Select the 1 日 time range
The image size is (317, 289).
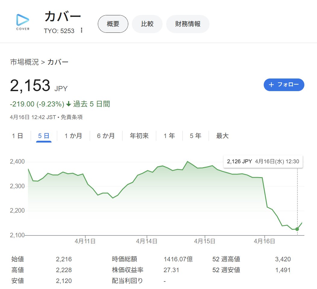coord(17,136)
